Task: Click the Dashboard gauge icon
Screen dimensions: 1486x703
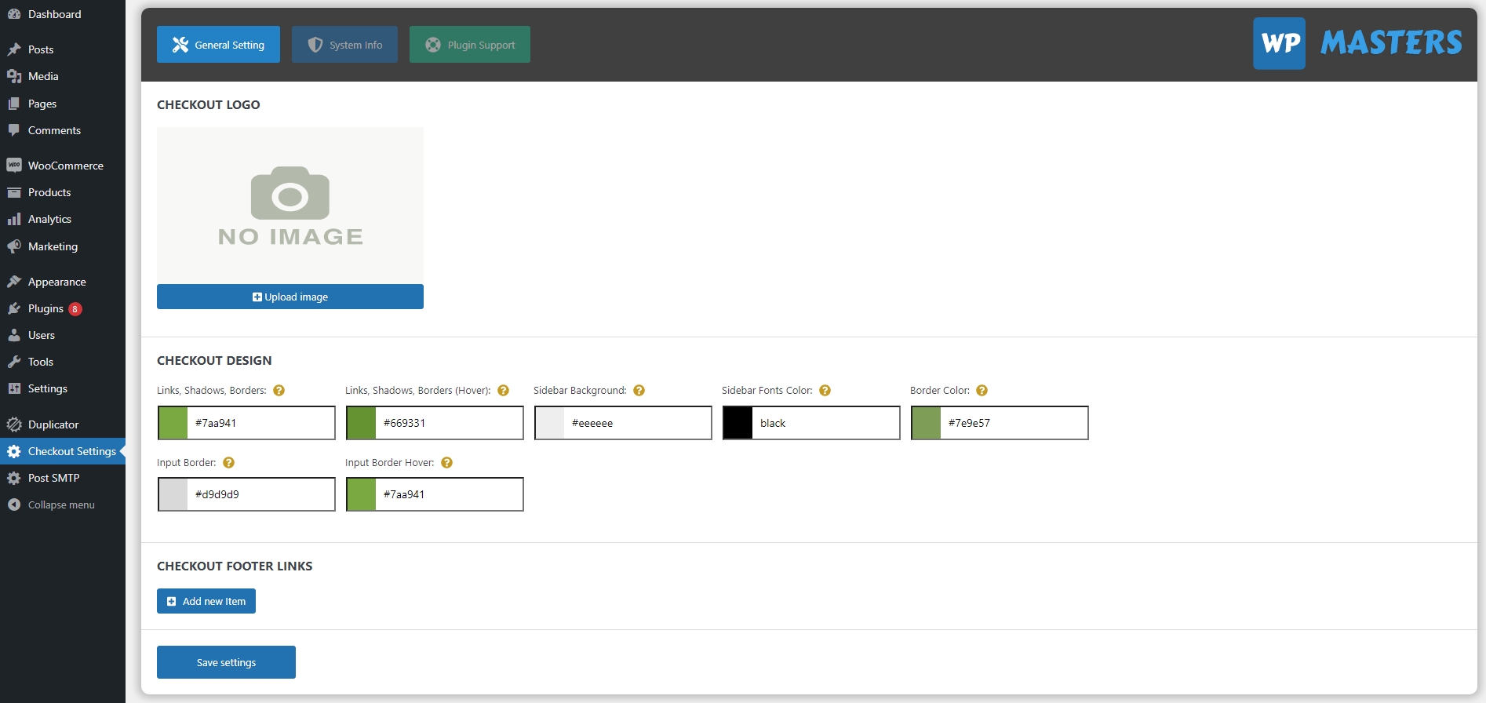Action: click(14, 14)
